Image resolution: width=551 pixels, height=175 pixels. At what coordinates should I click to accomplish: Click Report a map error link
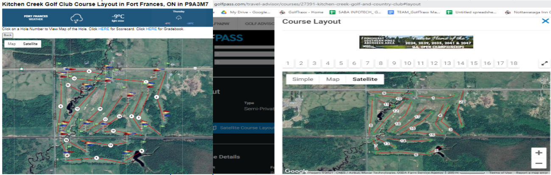click(533, 172)
